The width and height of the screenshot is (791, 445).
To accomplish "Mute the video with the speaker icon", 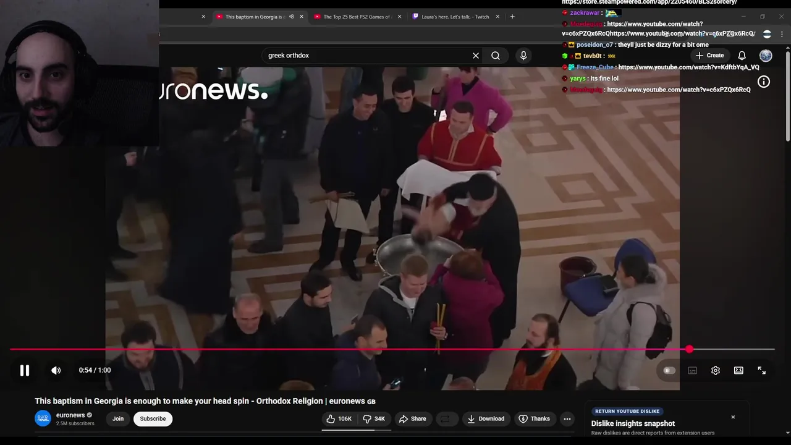I will point(56,370).
